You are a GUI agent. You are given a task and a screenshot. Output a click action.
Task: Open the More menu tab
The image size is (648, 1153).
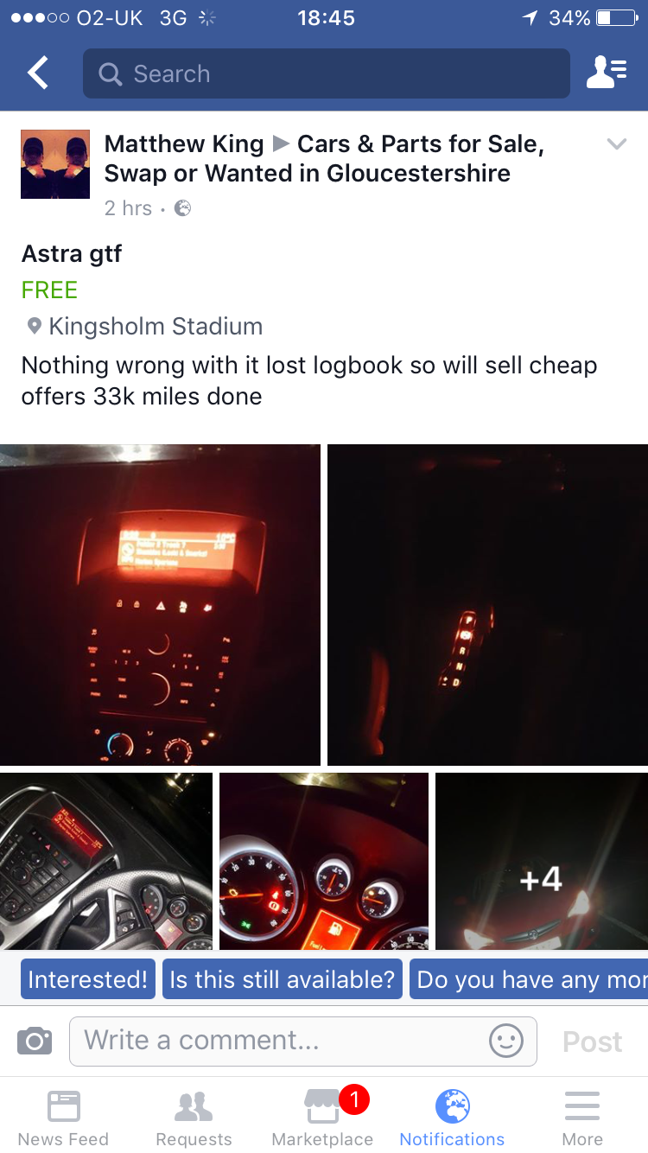582,1118
